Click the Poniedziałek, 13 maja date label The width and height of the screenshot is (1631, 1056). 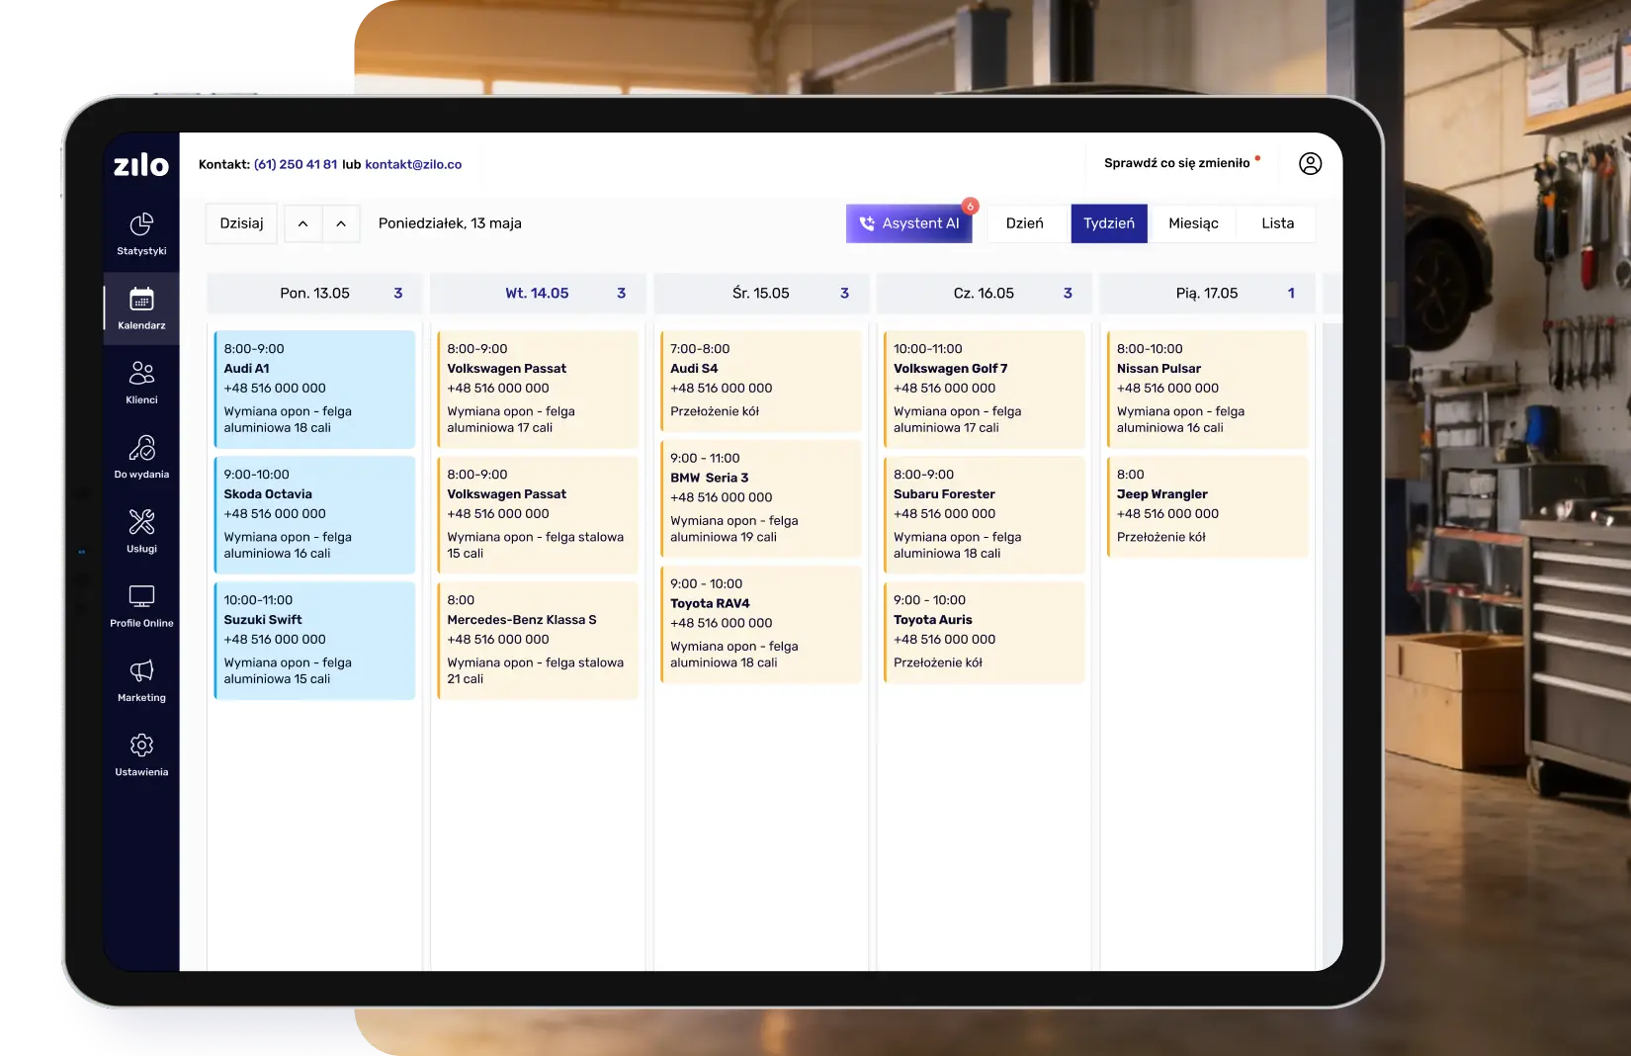[x=450, y=223]
